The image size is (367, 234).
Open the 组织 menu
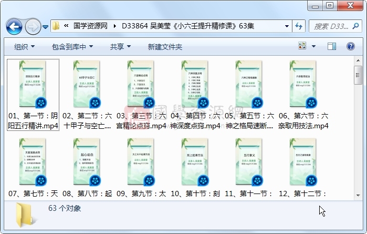24,47
